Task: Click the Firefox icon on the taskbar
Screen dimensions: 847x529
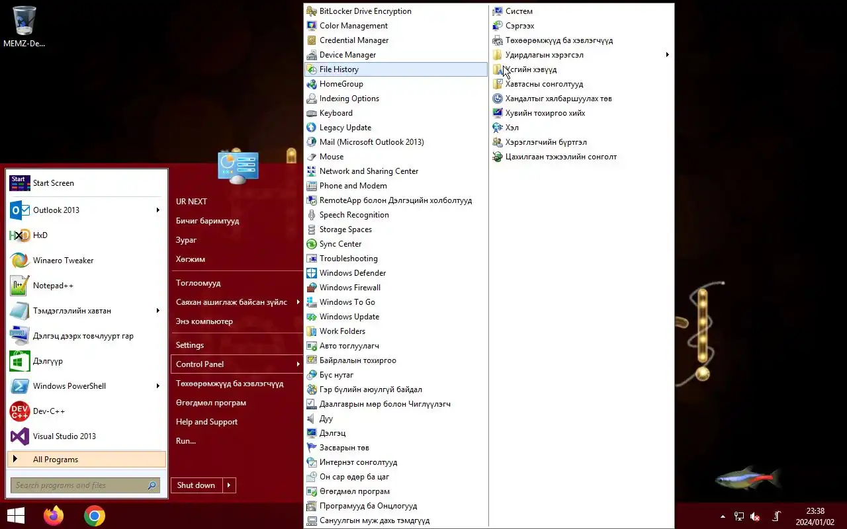Action: pos(54,515)
